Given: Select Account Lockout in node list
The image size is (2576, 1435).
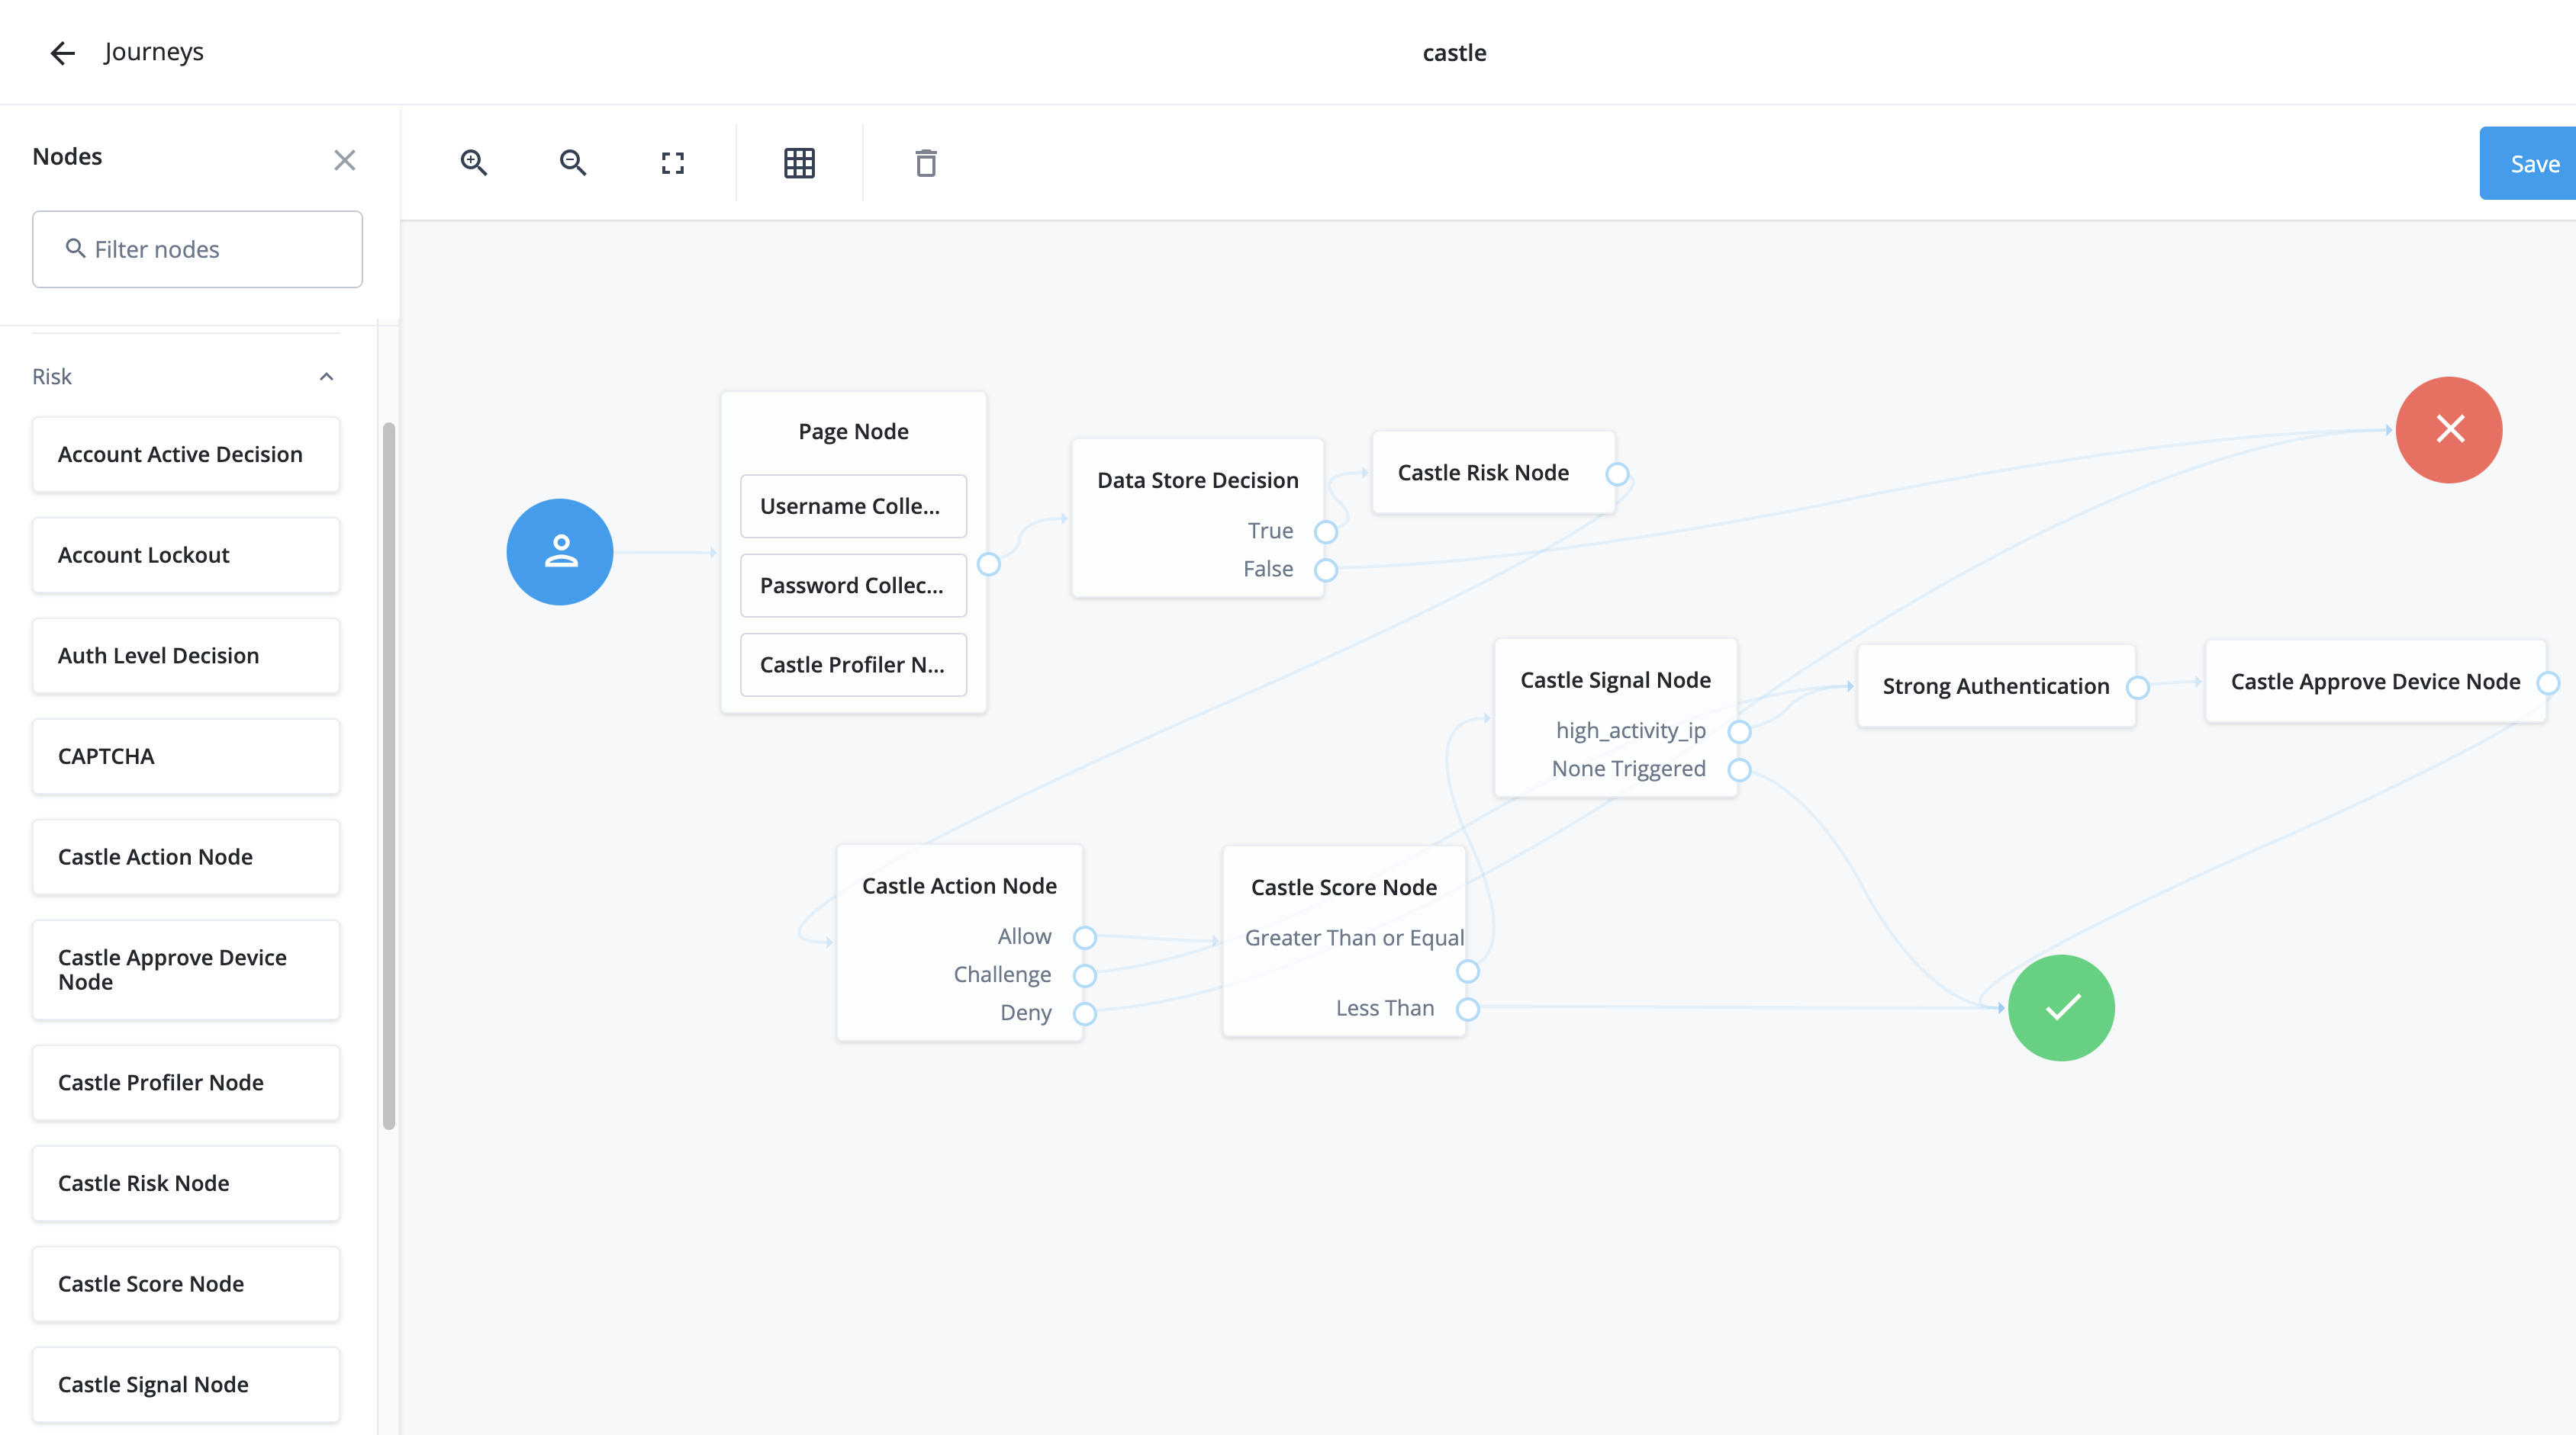Looking at the screenshot, I should (x=186, y=556).
